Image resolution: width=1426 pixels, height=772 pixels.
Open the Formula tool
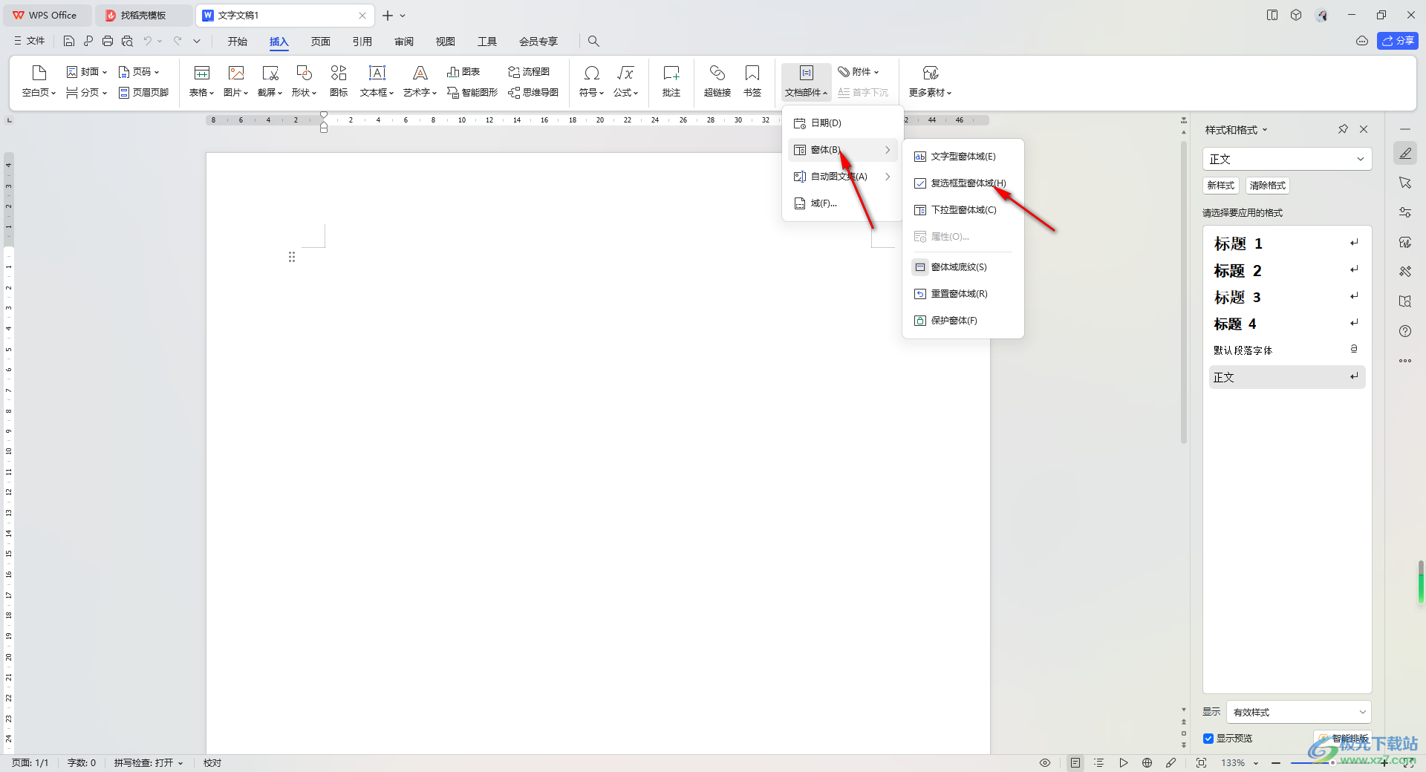[x=625, y=81]
